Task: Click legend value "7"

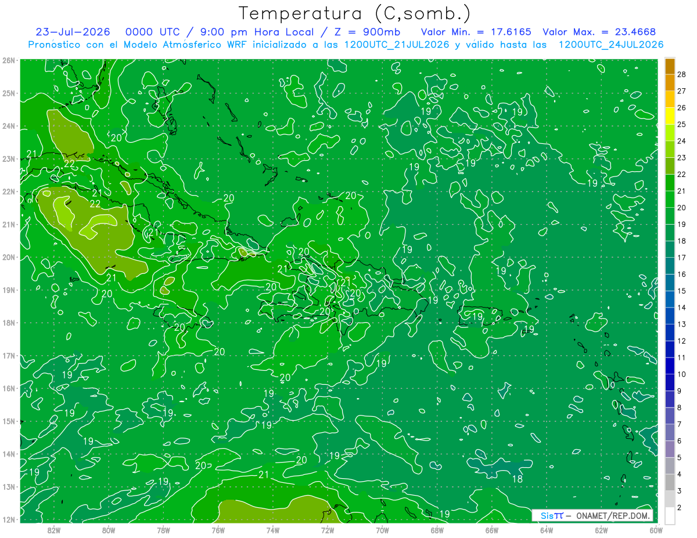Action: click(x=680, y=424)
